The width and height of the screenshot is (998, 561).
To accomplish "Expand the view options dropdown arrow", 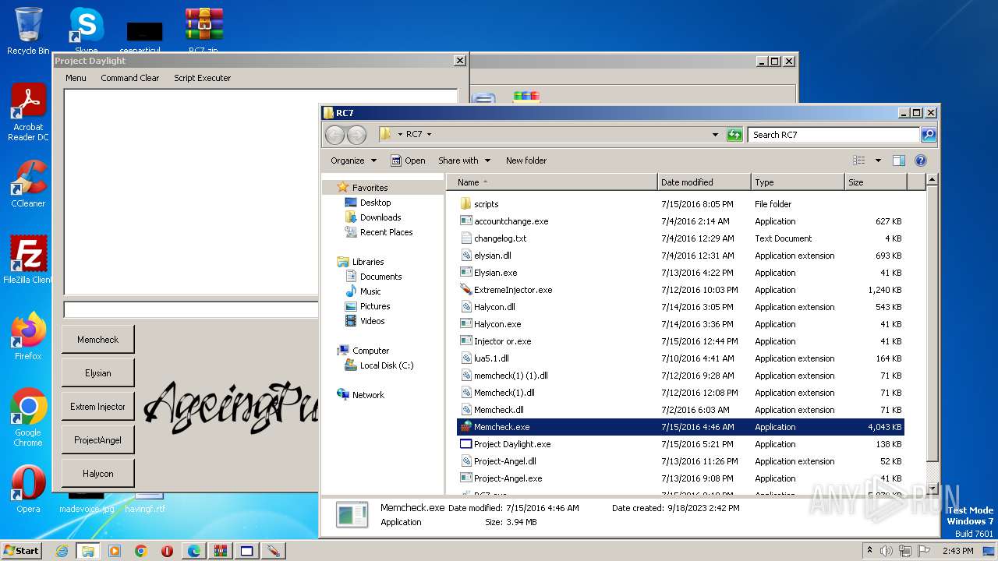I will click(x=878, y=161).
